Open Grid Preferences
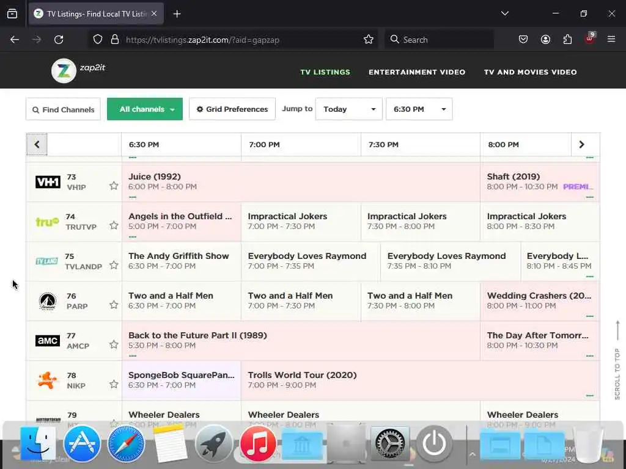This screenshot has height=469, width=626. tap(232, 109)
